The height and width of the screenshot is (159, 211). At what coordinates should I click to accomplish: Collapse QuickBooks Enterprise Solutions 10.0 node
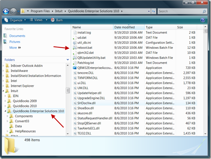[x=5, y=111]
